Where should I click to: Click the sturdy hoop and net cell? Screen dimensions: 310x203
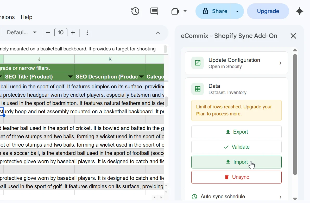[x=82, y=111]
